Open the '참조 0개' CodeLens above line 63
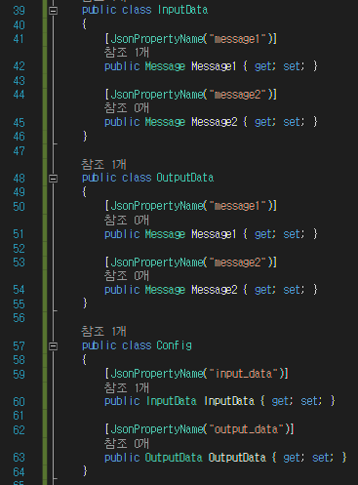 click(x=127, y=443)
